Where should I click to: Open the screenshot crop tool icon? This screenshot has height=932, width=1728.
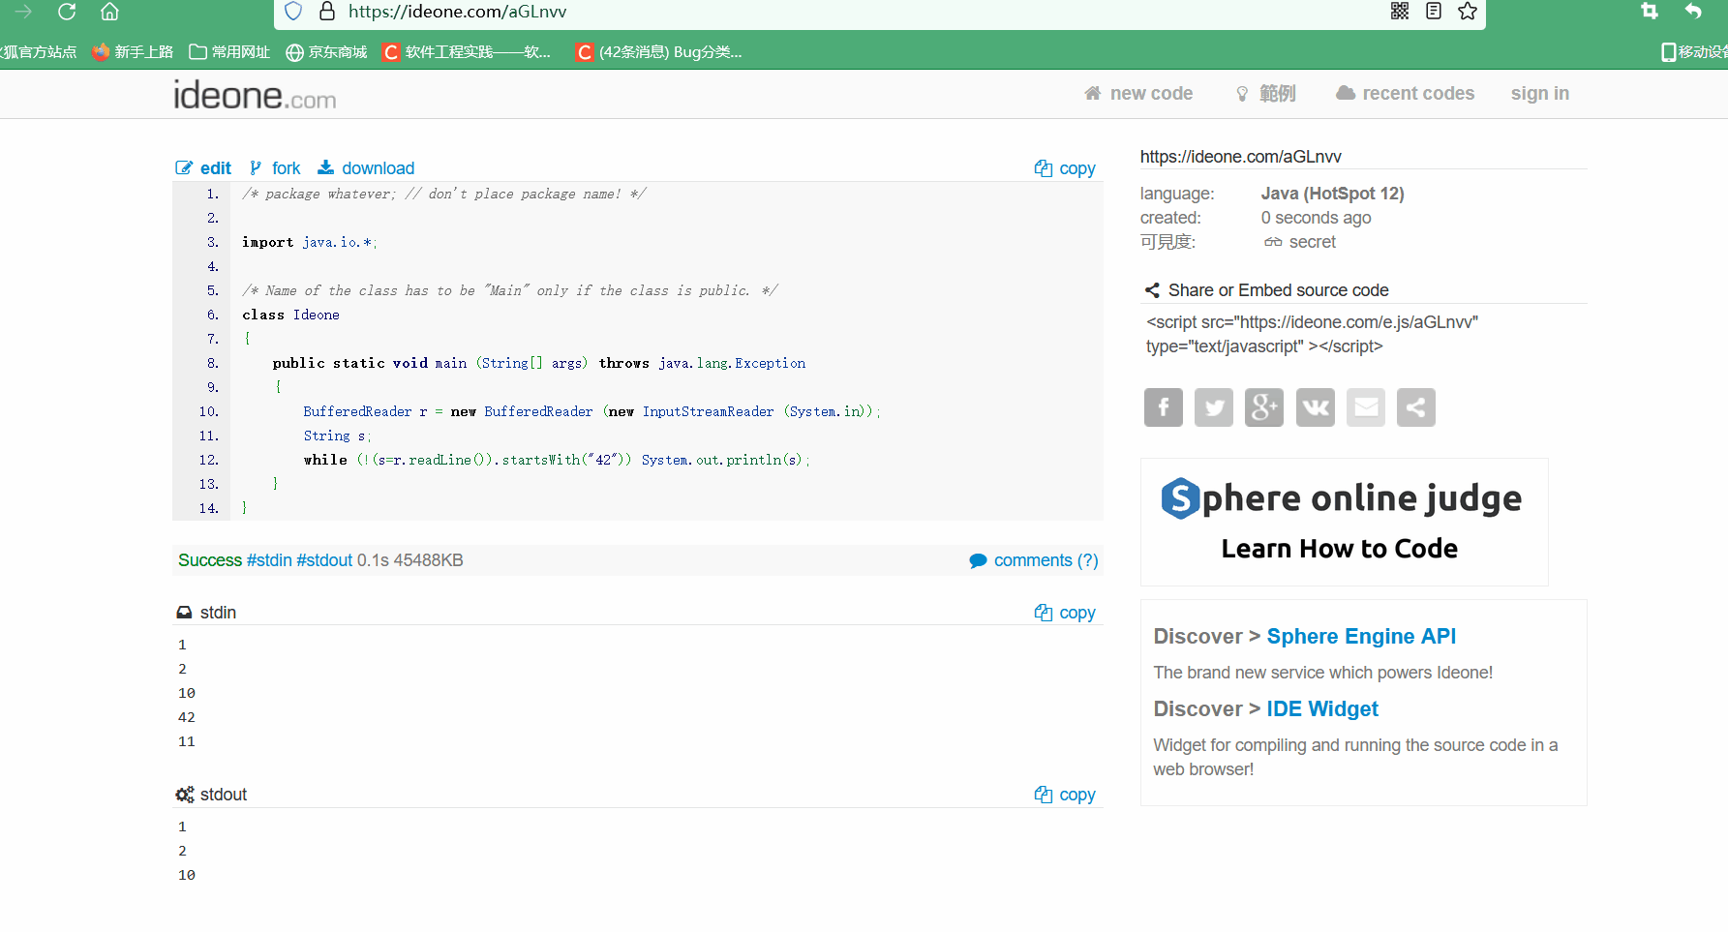(x=1650, y=11)
